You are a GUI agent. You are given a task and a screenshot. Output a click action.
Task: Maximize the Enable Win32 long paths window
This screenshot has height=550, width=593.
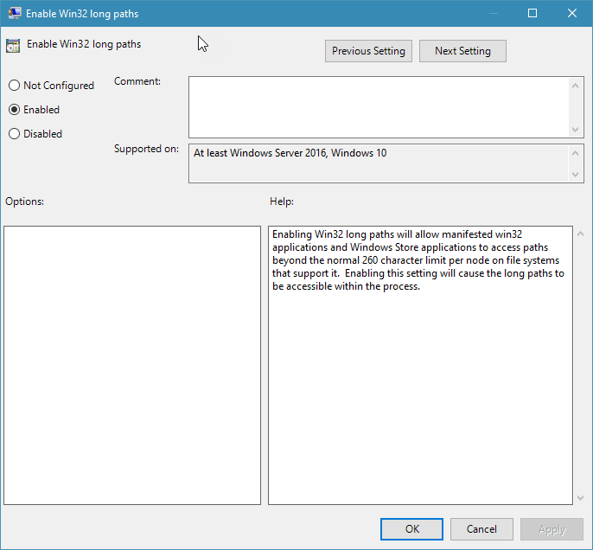tap(532, 13)
